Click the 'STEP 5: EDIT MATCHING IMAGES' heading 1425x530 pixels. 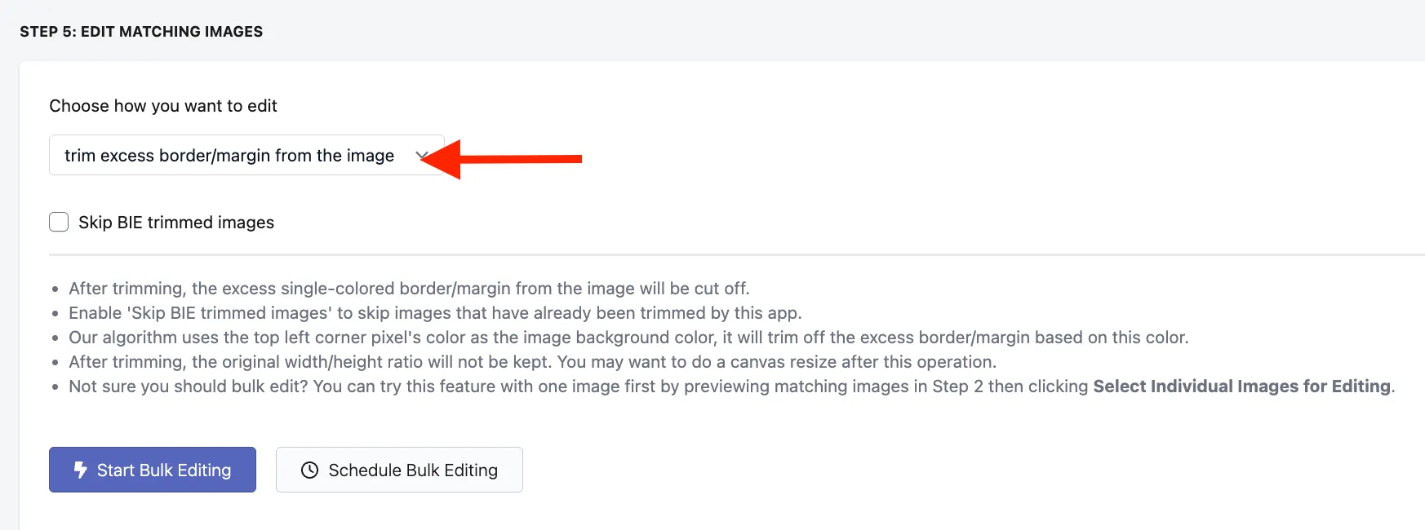pos(141,32)
